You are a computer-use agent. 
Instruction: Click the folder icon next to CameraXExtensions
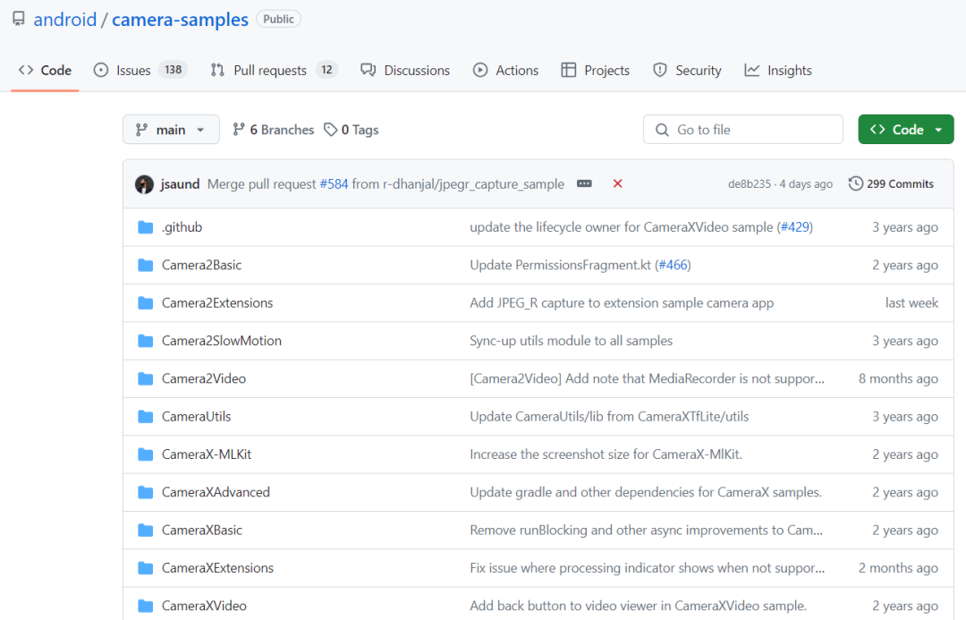coord(146,568)
